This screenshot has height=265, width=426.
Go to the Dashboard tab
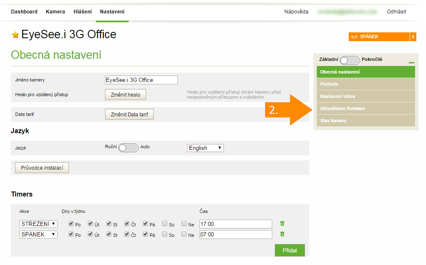click(24, 12)
